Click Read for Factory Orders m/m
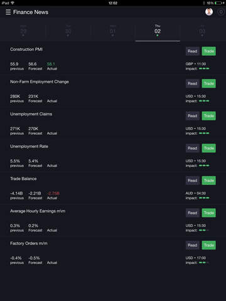Image resolution: width=226 pixels, height=301 pixels. click(x=193, y=245)
